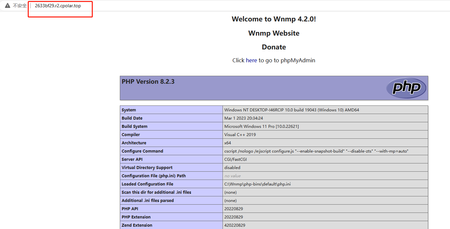
Task: Select the 20220829 value for PHP Extension
Action: pos(234,217)
